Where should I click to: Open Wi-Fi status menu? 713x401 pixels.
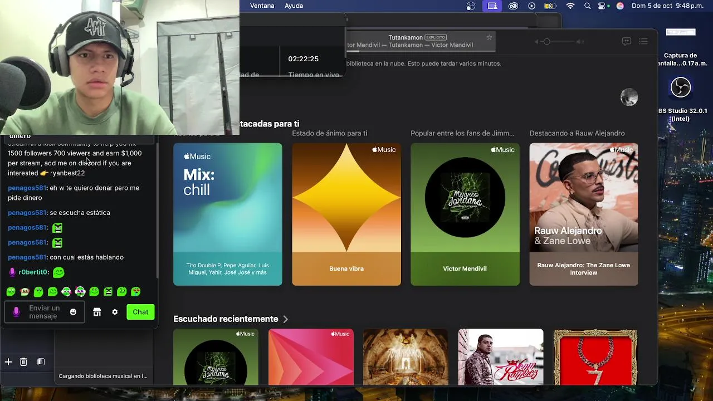tap(570, 6)
